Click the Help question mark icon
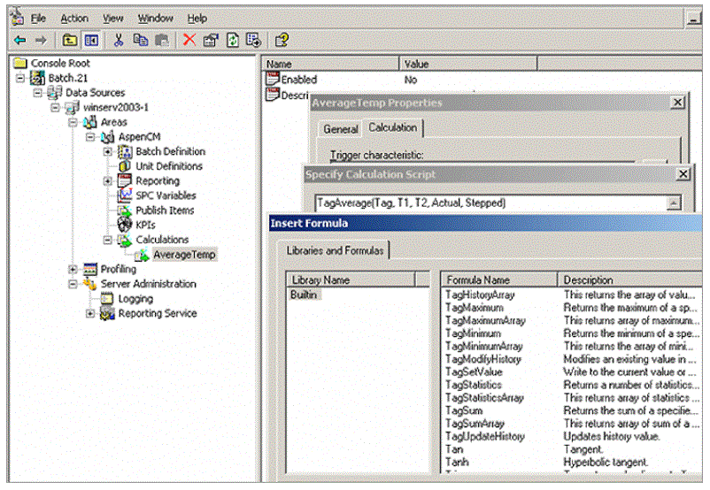 (x=282, y=41)
